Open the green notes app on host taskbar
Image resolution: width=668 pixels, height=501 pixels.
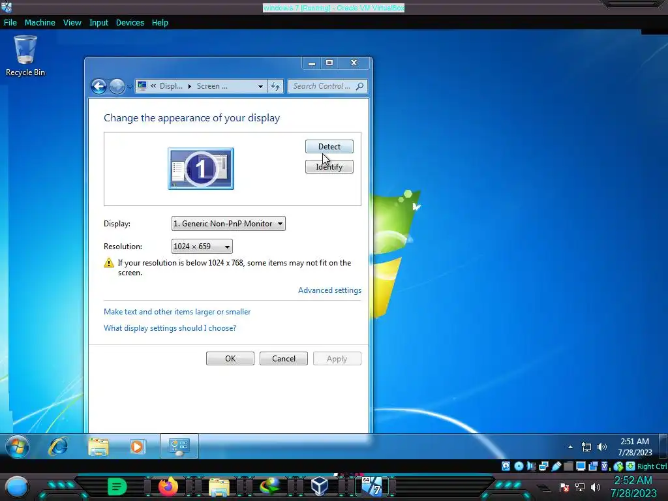click(x=117, y=487)
